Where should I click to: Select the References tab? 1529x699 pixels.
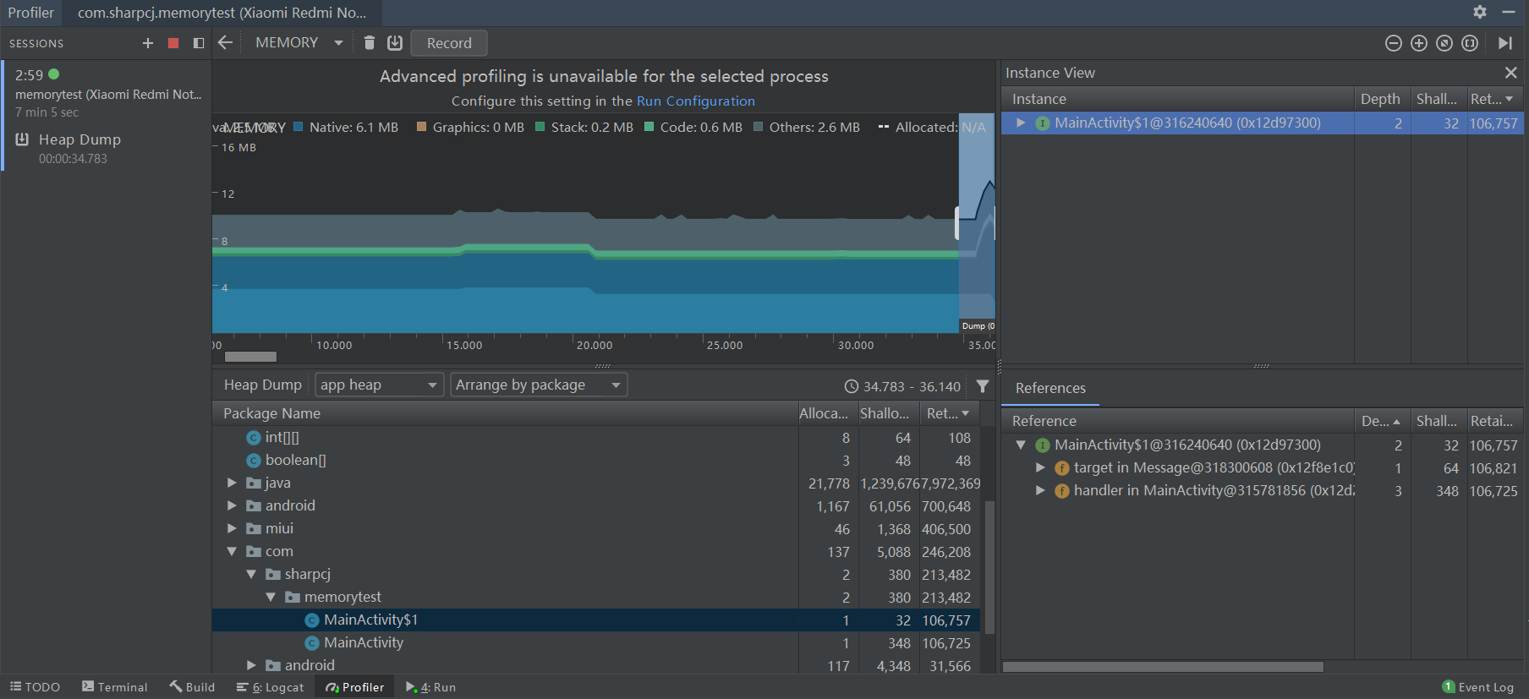click(1050, 388)
